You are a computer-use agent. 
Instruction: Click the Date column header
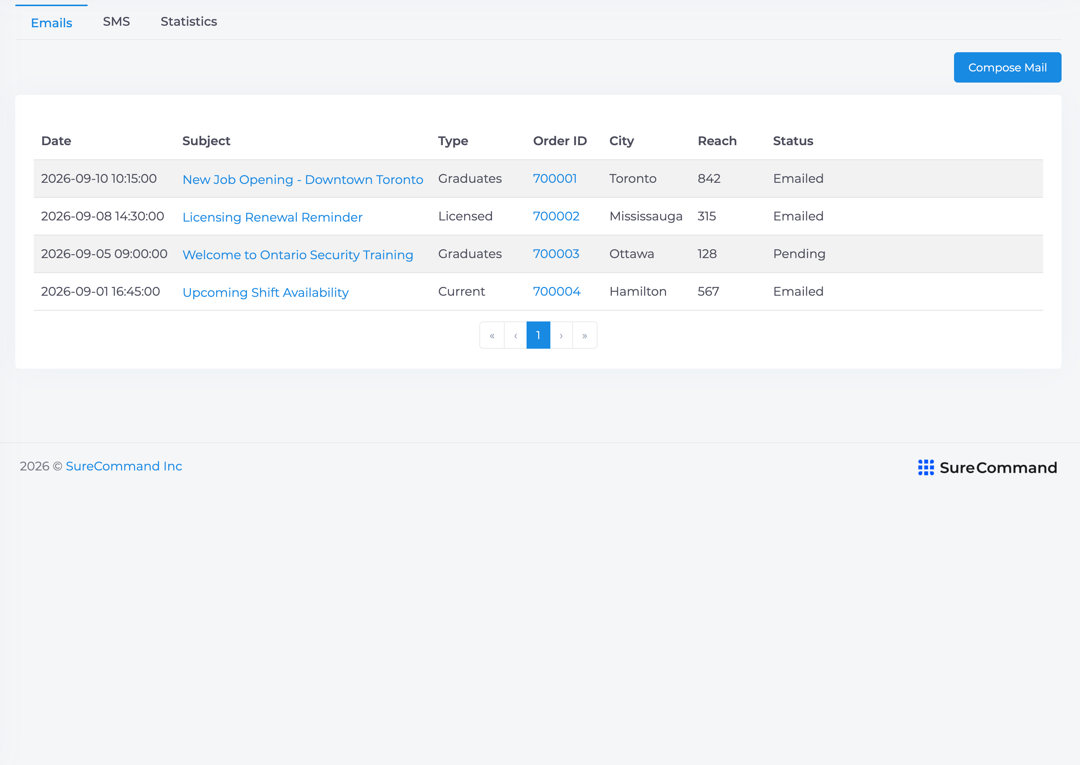pyautogui.click(x=56, y=141)
